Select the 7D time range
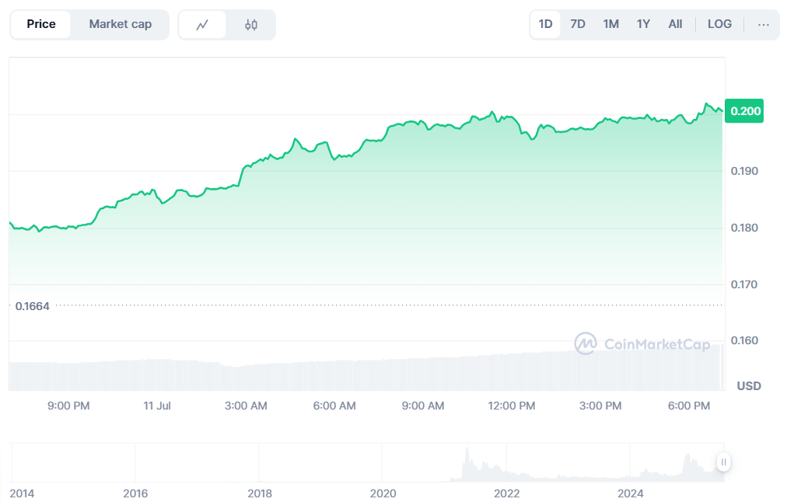Image resolution: width=787 pixels, height=502 pixels. [x=577, y=25]
